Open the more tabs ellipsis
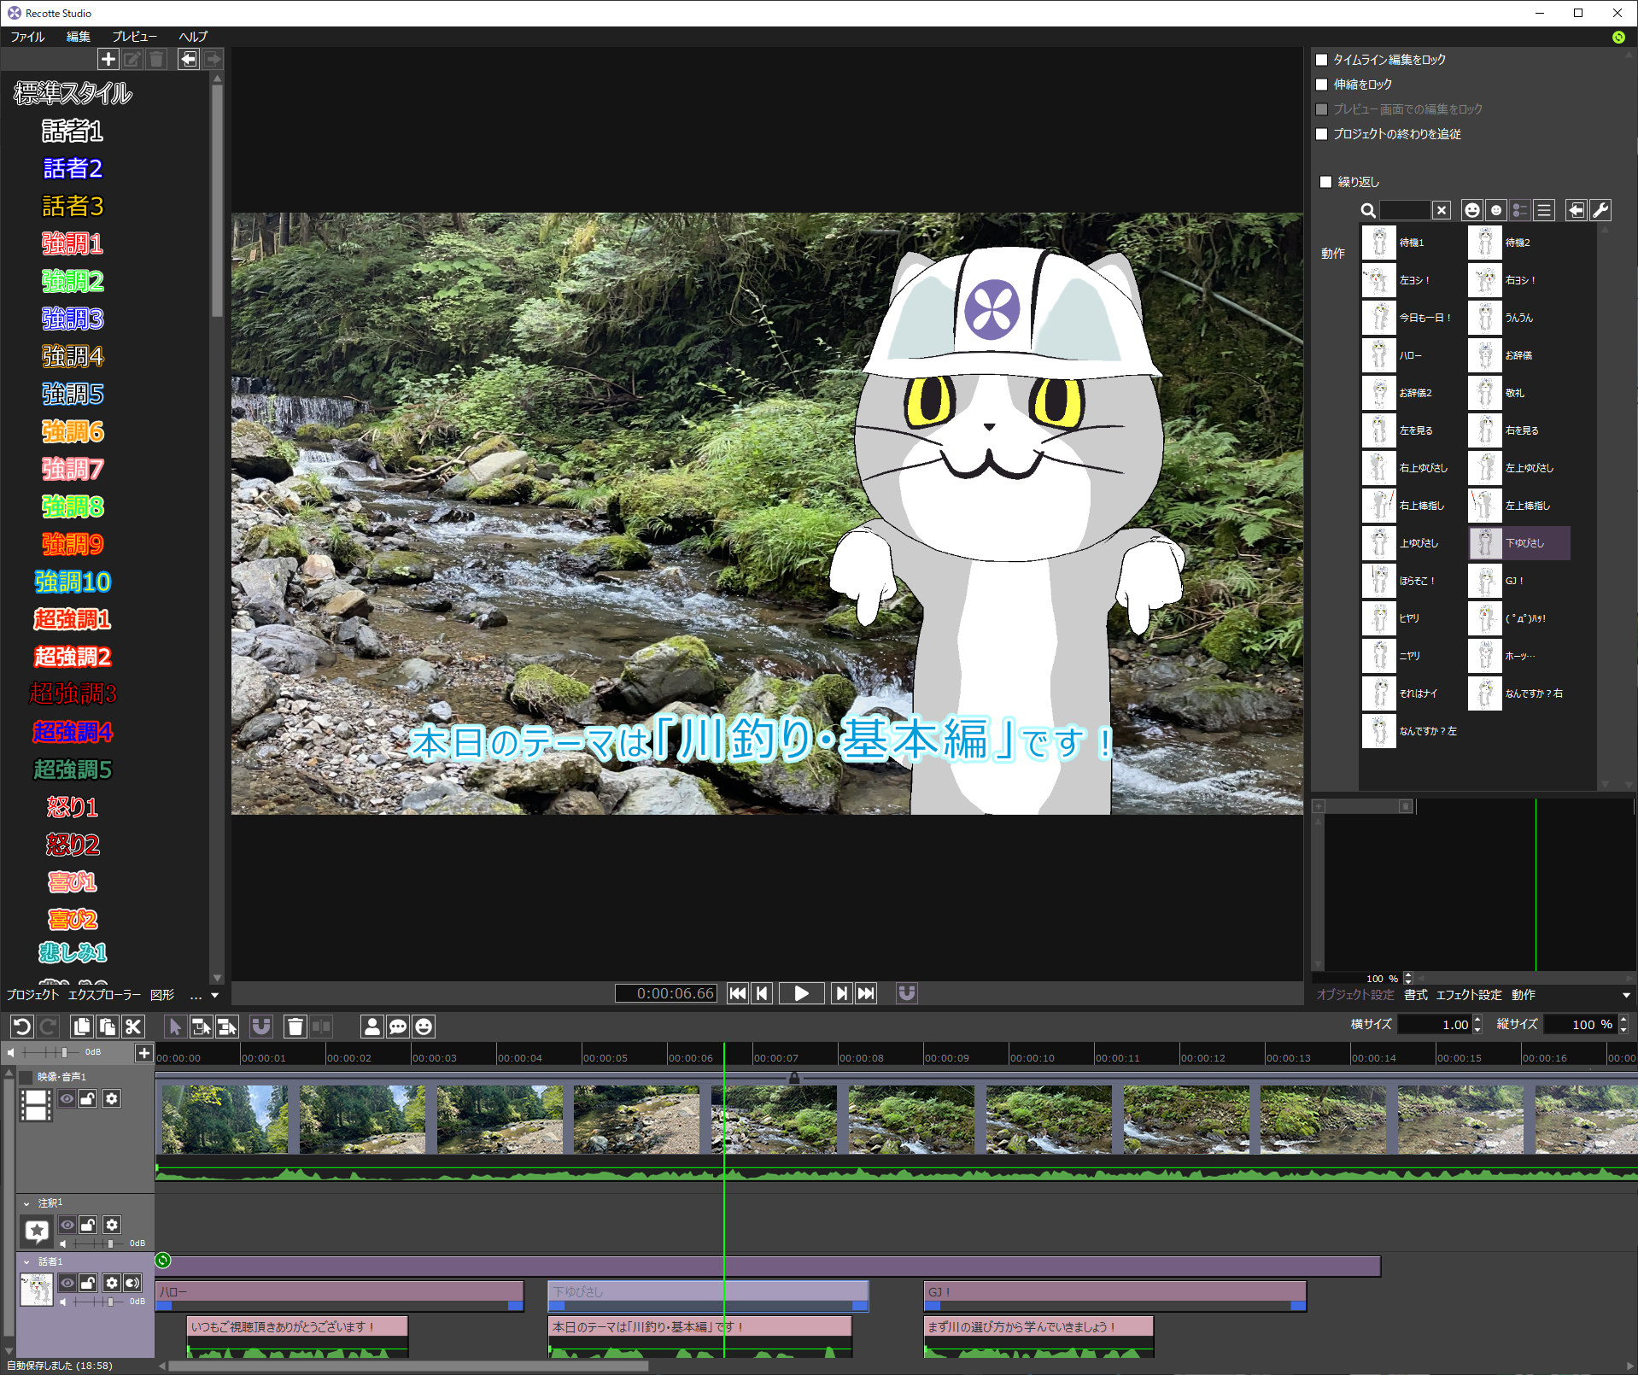Viewport: 1638px width, 1375px height. pos(196,995)
